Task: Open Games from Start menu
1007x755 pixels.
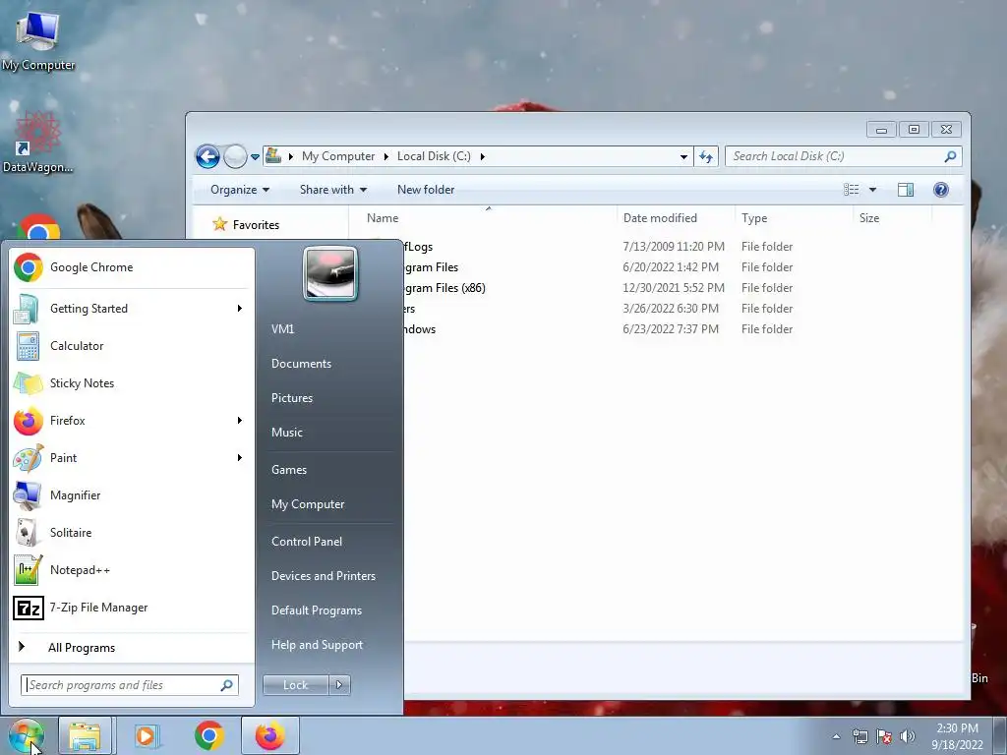Action: pos(289,469)
